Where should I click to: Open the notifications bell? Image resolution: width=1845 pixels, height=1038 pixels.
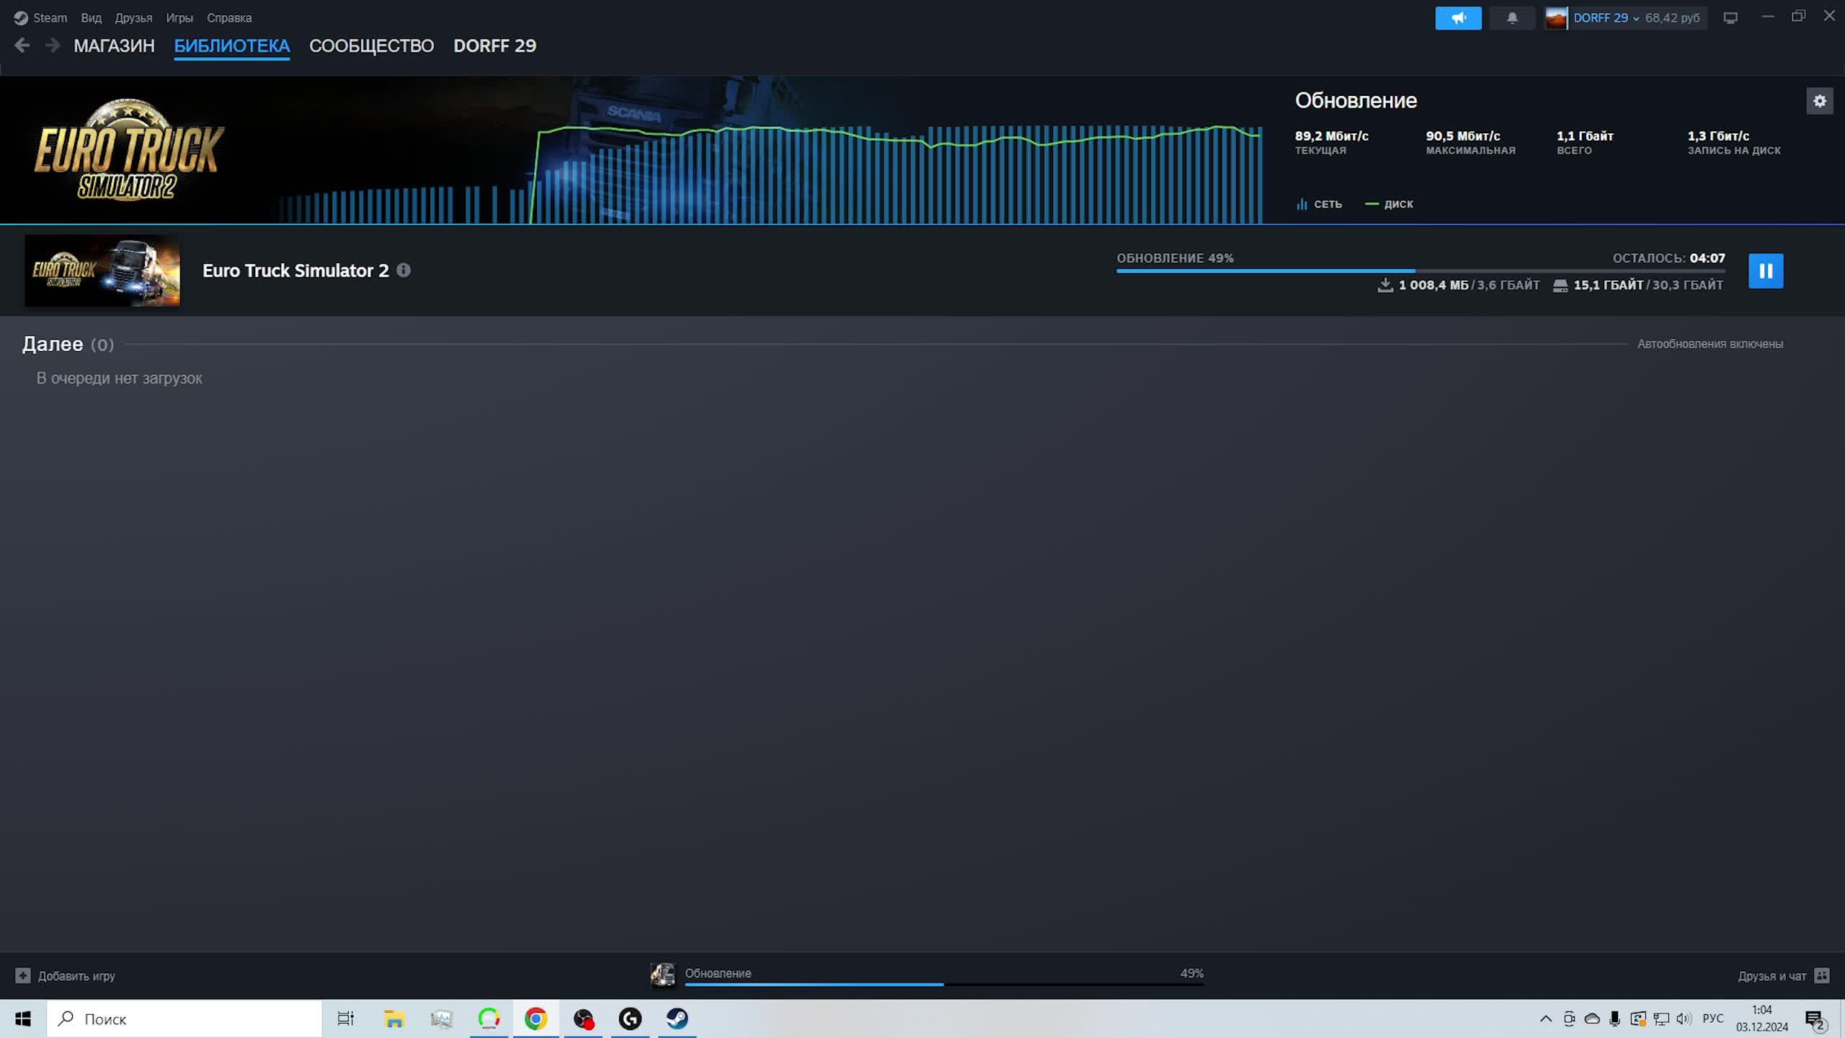[x=1511, y=18]
